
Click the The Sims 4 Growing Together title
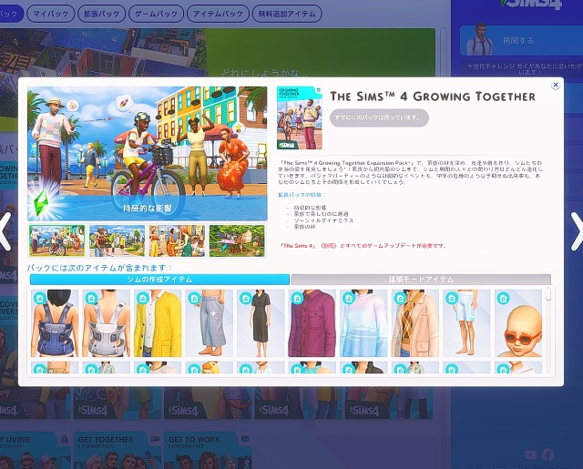tap(434, 97)
